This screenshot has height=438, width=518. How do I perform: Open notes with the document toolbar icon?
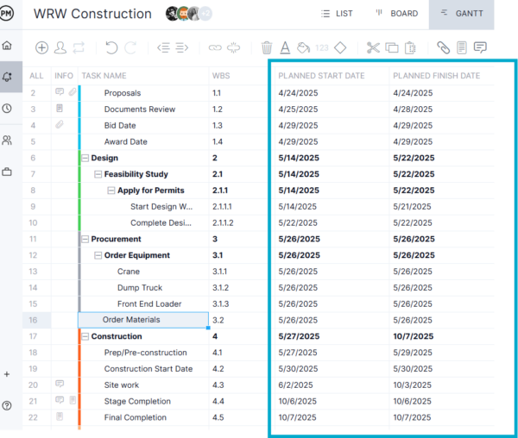pos(462,47)
